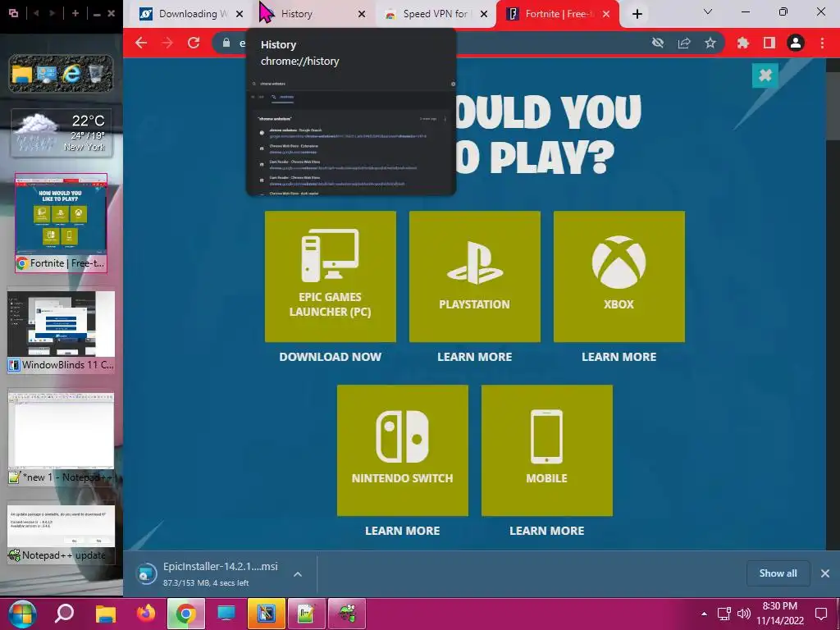Open the Windows Start menu
The width and height of the screenshot is (840, 630).
click(x=22, y=614)
